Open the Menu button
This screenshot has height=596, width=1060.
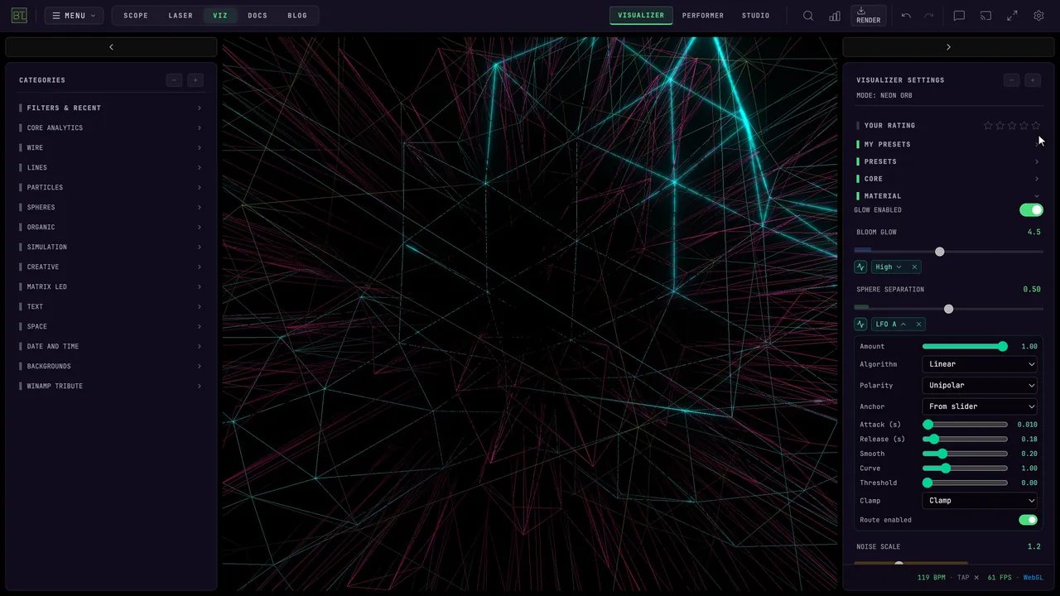point(74,16)
